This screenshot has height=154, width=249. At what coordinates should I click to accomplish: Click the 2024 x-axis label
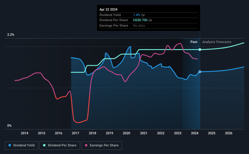[195, 133]
